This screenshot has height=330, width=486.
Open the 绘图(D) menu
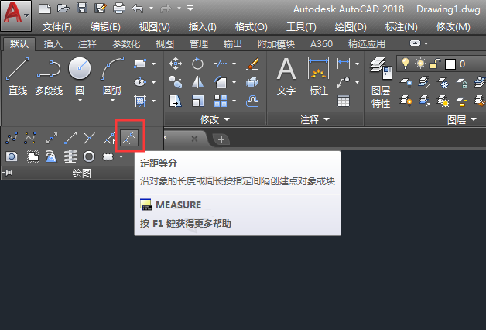tap(351, 27)
